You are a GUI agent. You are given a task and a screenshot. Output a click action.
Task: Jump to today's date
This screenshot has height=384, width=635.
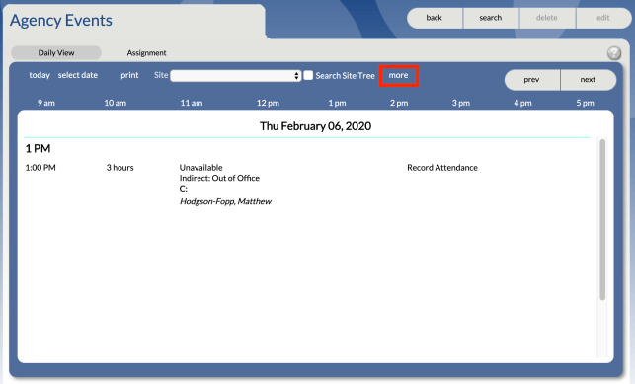click(40, 75)
